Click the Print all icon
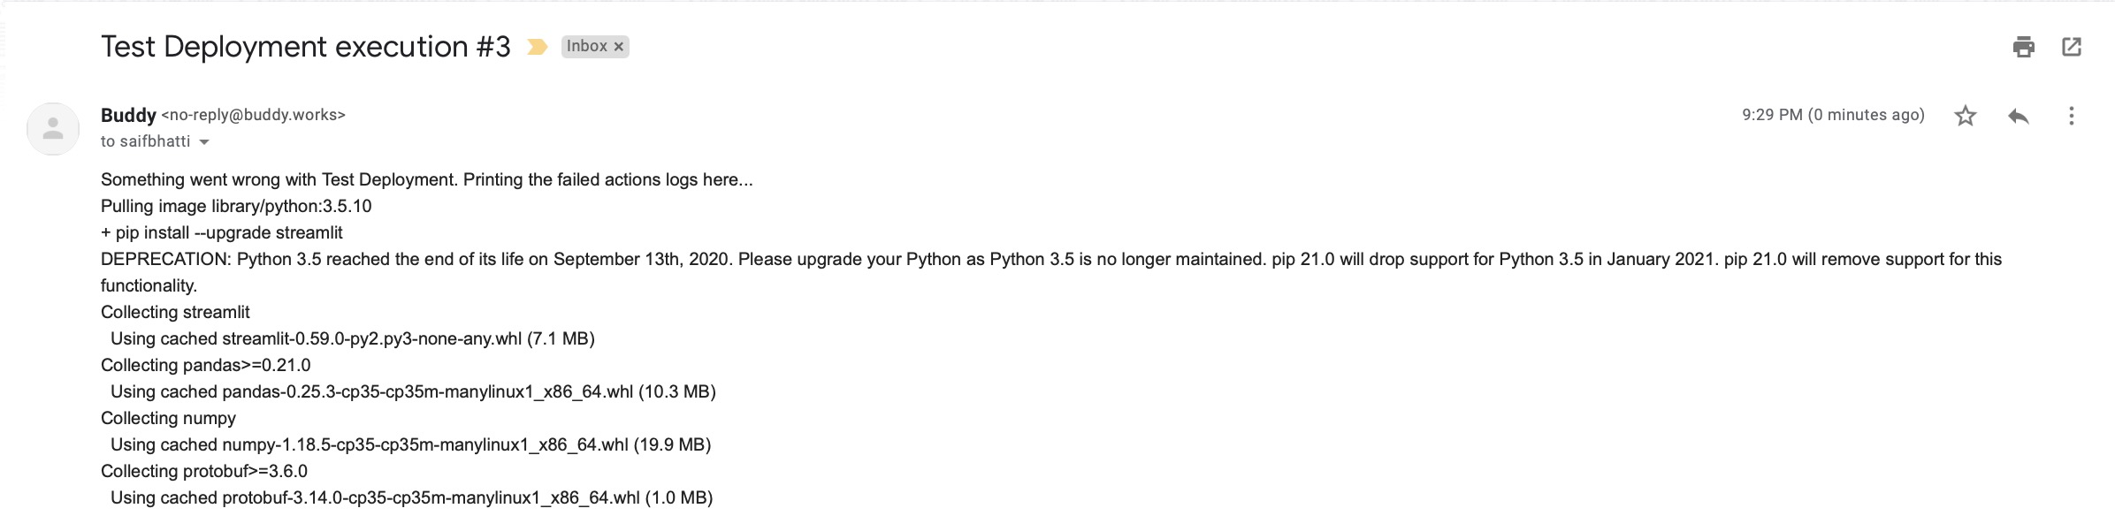The height and width of the screenshot is (516, 2115). [x=2024, y=47]
